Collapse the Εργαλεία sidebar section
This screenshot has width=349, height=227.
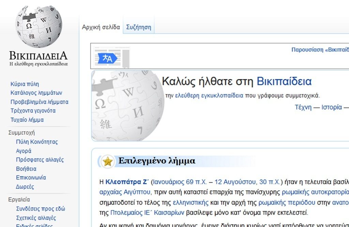pos(19,199)
